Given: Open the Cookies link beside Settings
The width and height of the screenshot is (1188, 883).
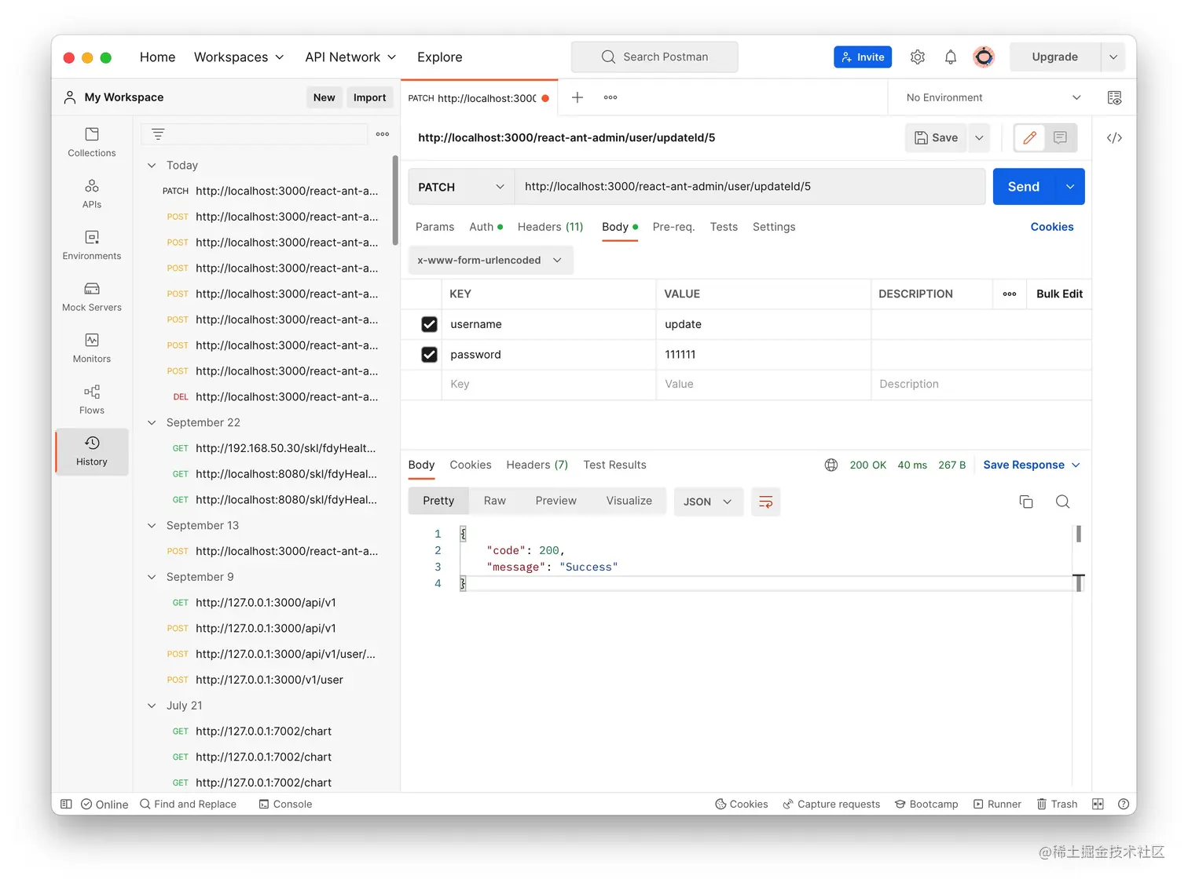Looking at the screenshot, I should click(x=1052, y=227).
